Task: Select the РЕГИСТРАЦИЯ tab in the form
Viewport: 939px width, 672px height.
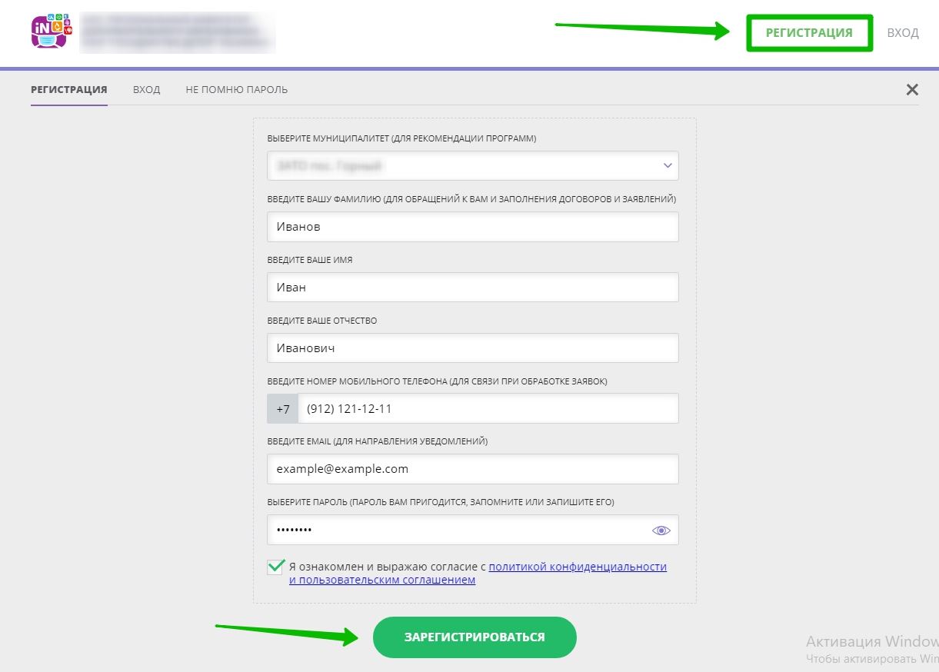Action: click(x=68, y=90)
